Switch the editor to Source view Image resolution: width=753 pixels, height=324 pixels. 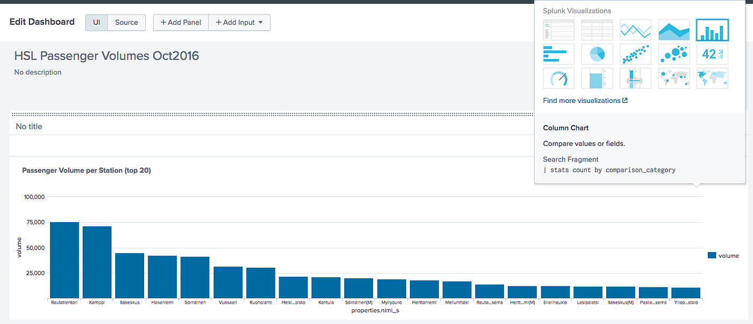click(126, 23)
